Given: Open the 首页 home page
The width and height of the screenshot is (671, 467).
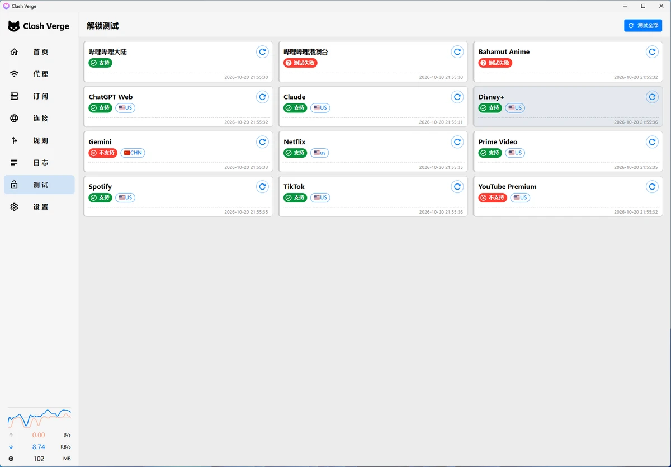Looking at the screenshot, I should pos(39,52).
